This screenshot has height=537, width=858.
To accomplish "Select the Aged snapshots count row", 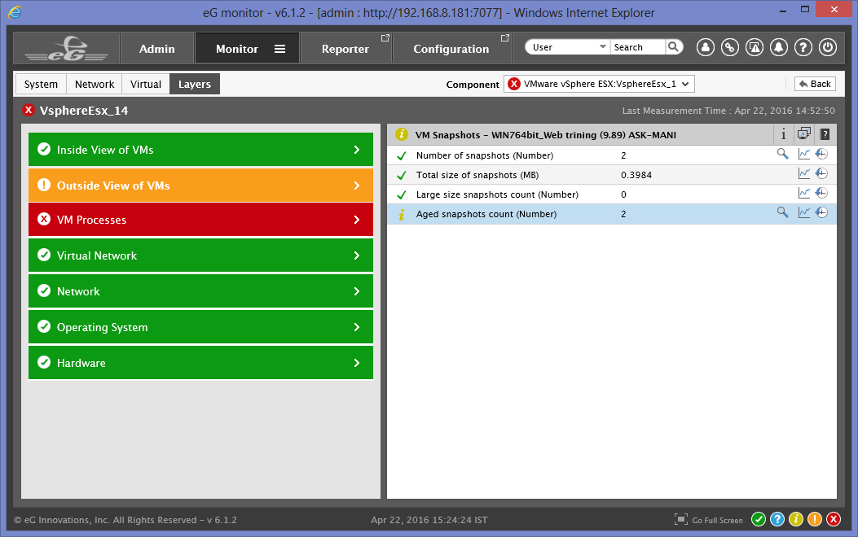I will (612, 214).
